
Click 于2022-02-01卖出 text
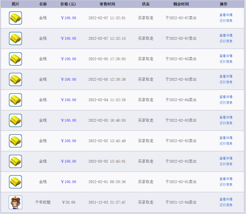[x=181, y=182]
